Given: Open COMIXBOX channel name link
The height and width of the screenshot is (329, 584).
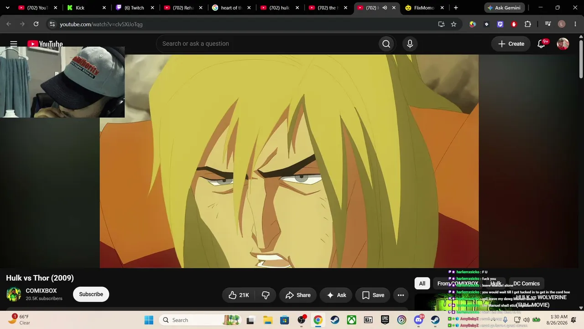Looking at the screenshot, I should coord(41,291).
